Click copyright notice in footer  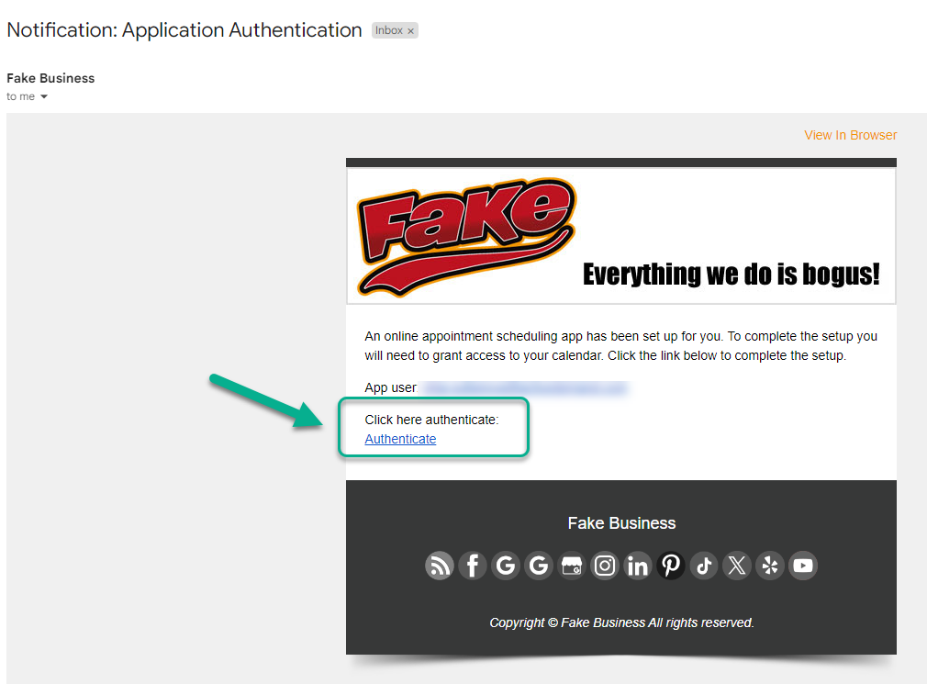pyautogui.click(x=621, y=622)
